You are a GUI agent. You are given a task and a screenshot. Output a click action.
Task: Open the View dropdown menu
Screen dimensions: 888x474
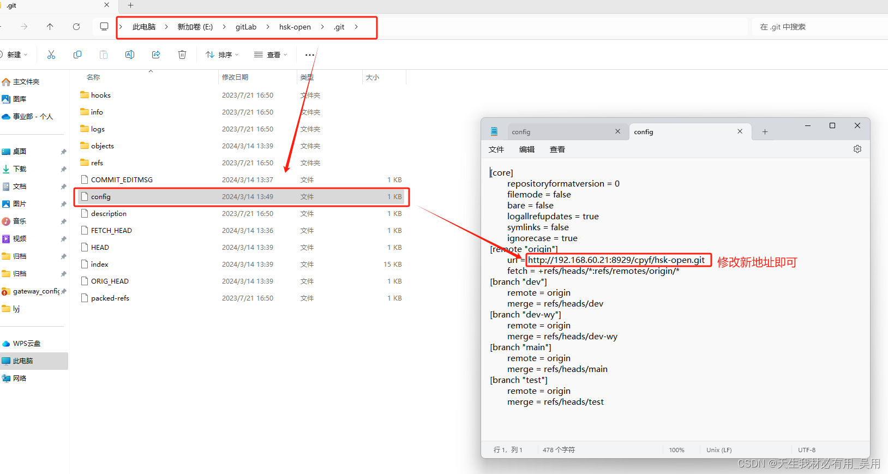pyautogui.click(x=271, y=55)
